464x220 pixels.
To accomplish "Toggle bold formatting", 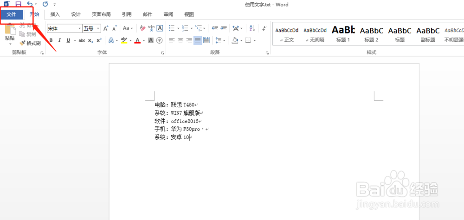I will point(51,40).
